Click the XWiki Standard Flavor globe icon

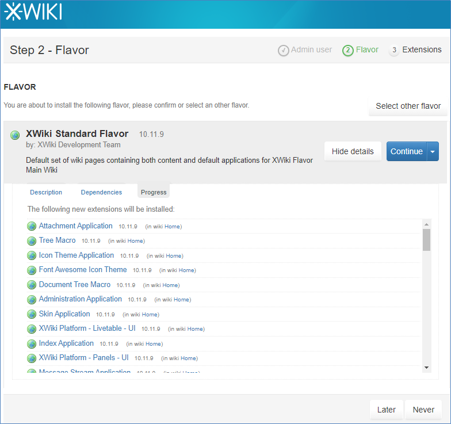pos(15,135)
